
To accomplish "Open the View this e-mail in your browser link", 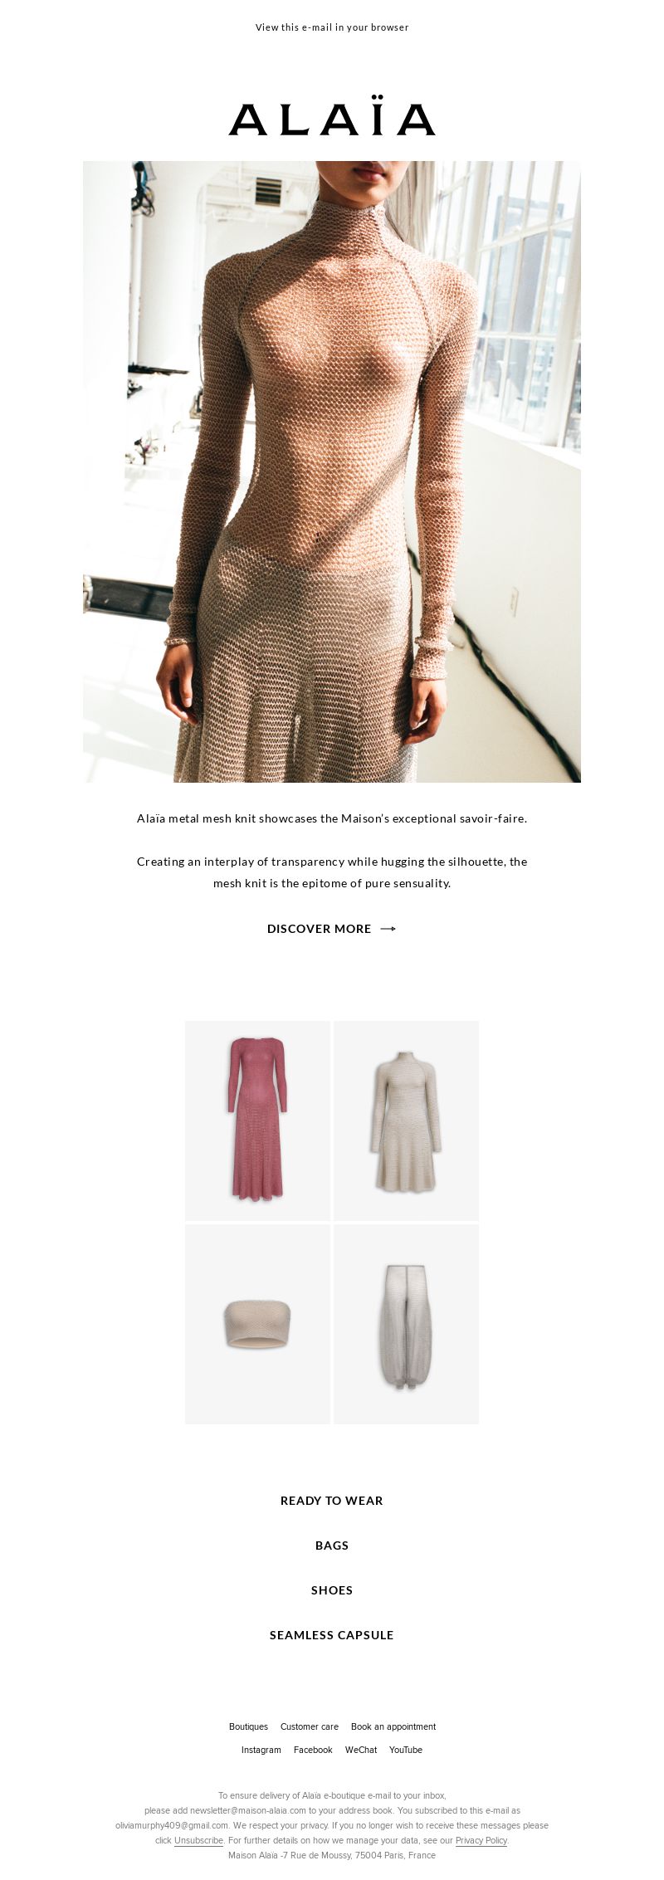I will pos(332,27).
